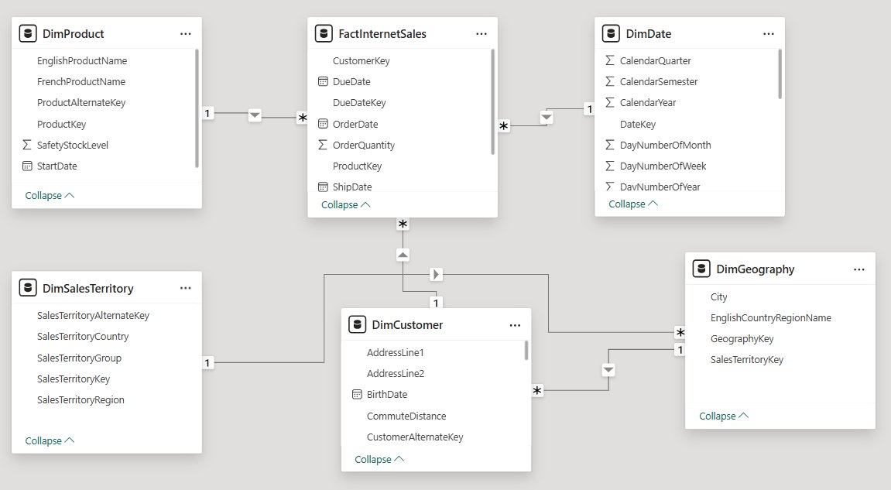Click the DimDate field list scrollbar
The height and width of the screenshot is (490, 891).
pos(780,74)
